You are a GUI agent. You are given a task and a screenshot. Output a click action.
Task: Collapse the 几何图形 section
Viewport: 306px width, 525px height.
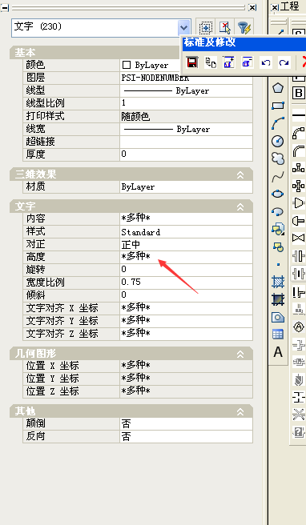tap(240, 354)
